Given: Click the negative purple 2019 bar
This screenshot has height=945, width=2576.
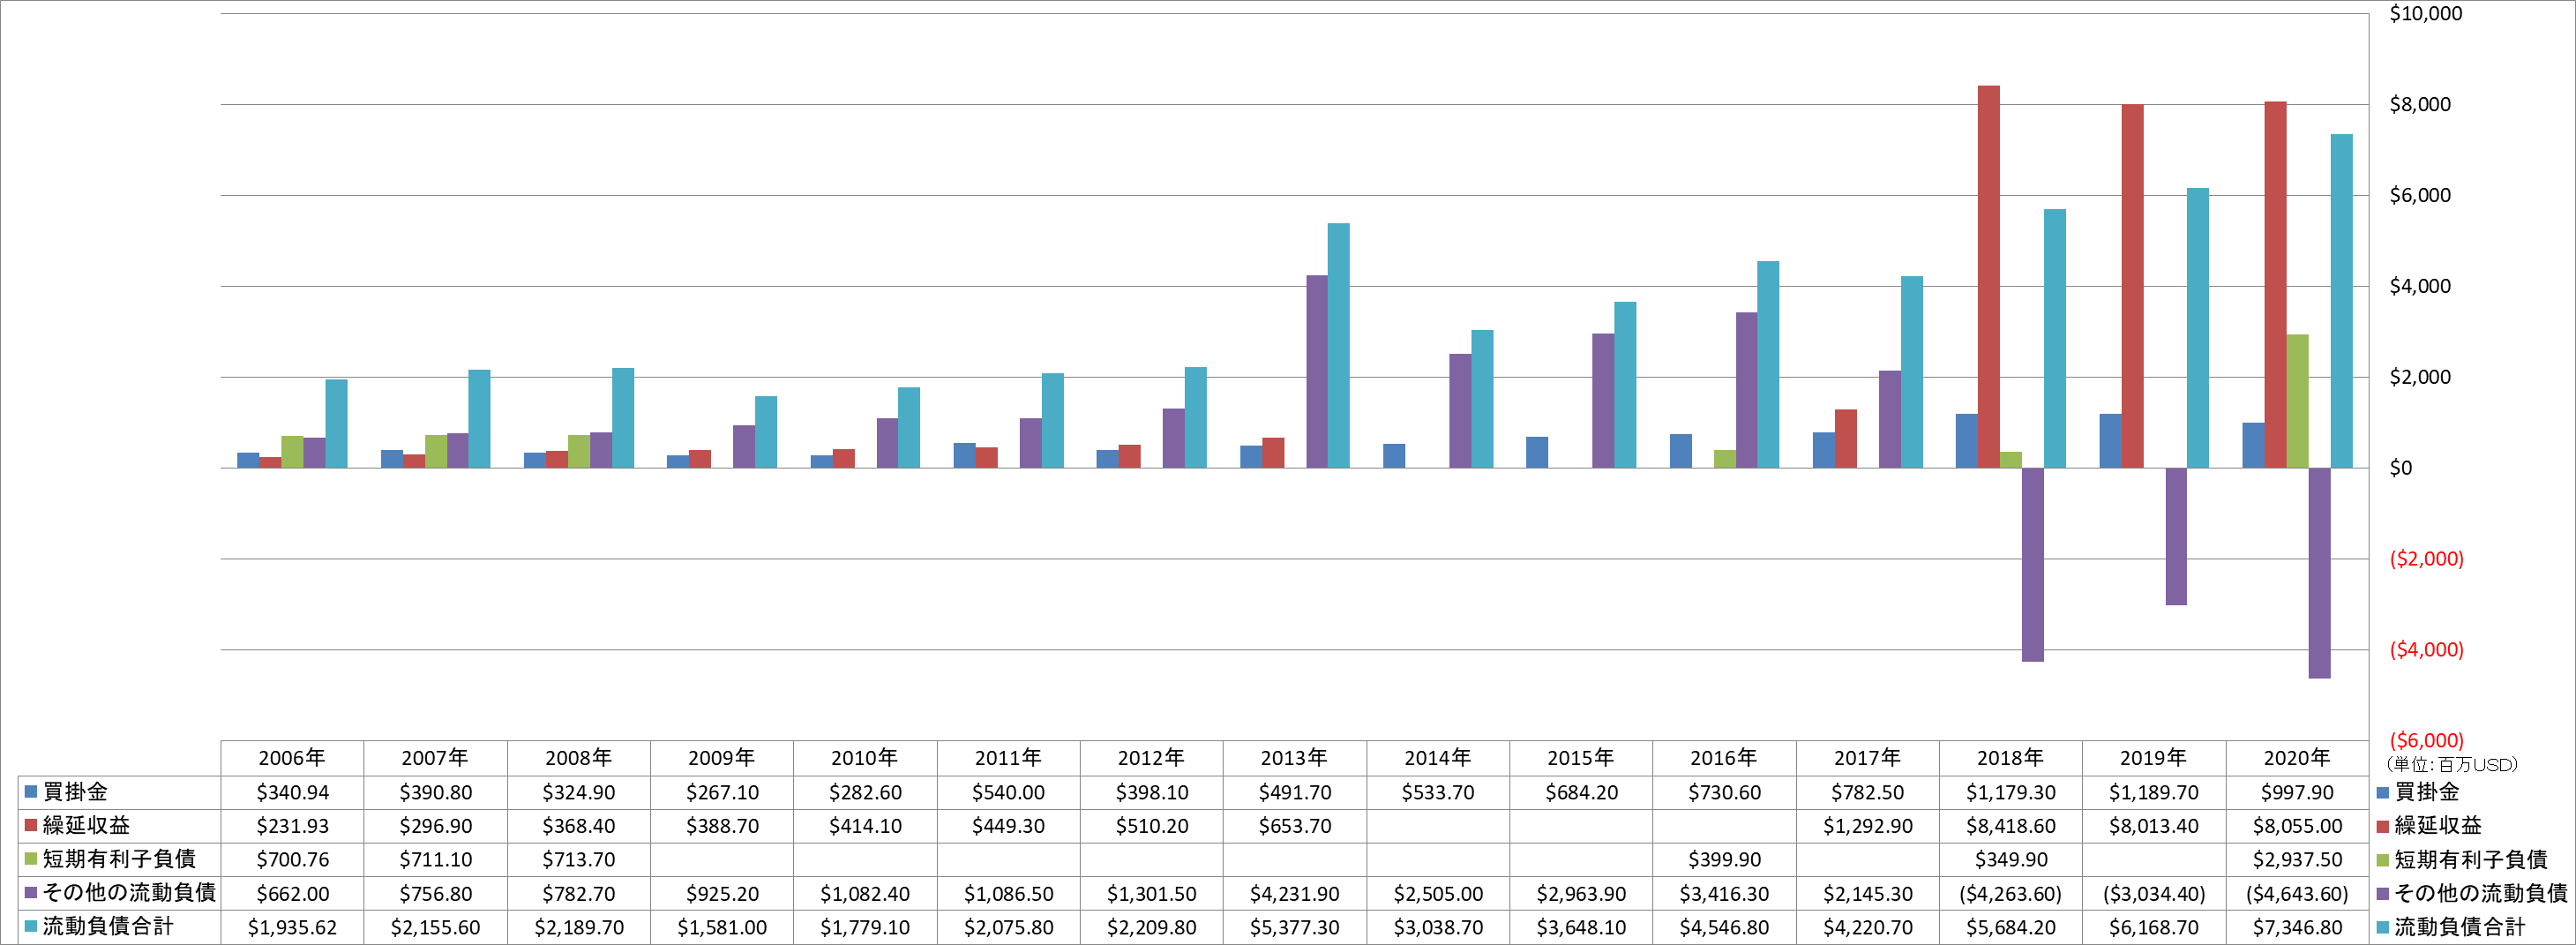Looking at the screenshot, I should coord(2176,536).
